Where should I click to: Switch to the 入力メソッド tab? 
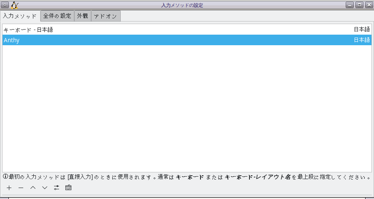click(20, 16)
